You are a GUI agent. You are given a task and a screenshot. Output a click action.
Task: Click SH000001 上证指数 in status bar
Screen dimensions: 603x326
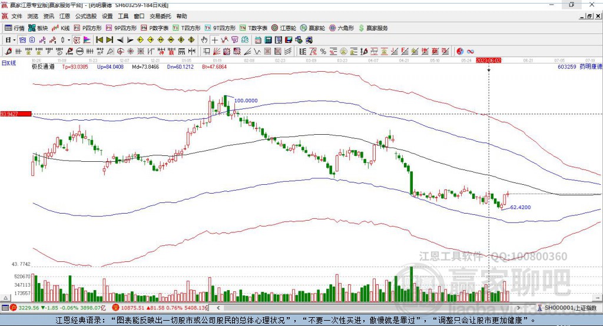point(570,308)
